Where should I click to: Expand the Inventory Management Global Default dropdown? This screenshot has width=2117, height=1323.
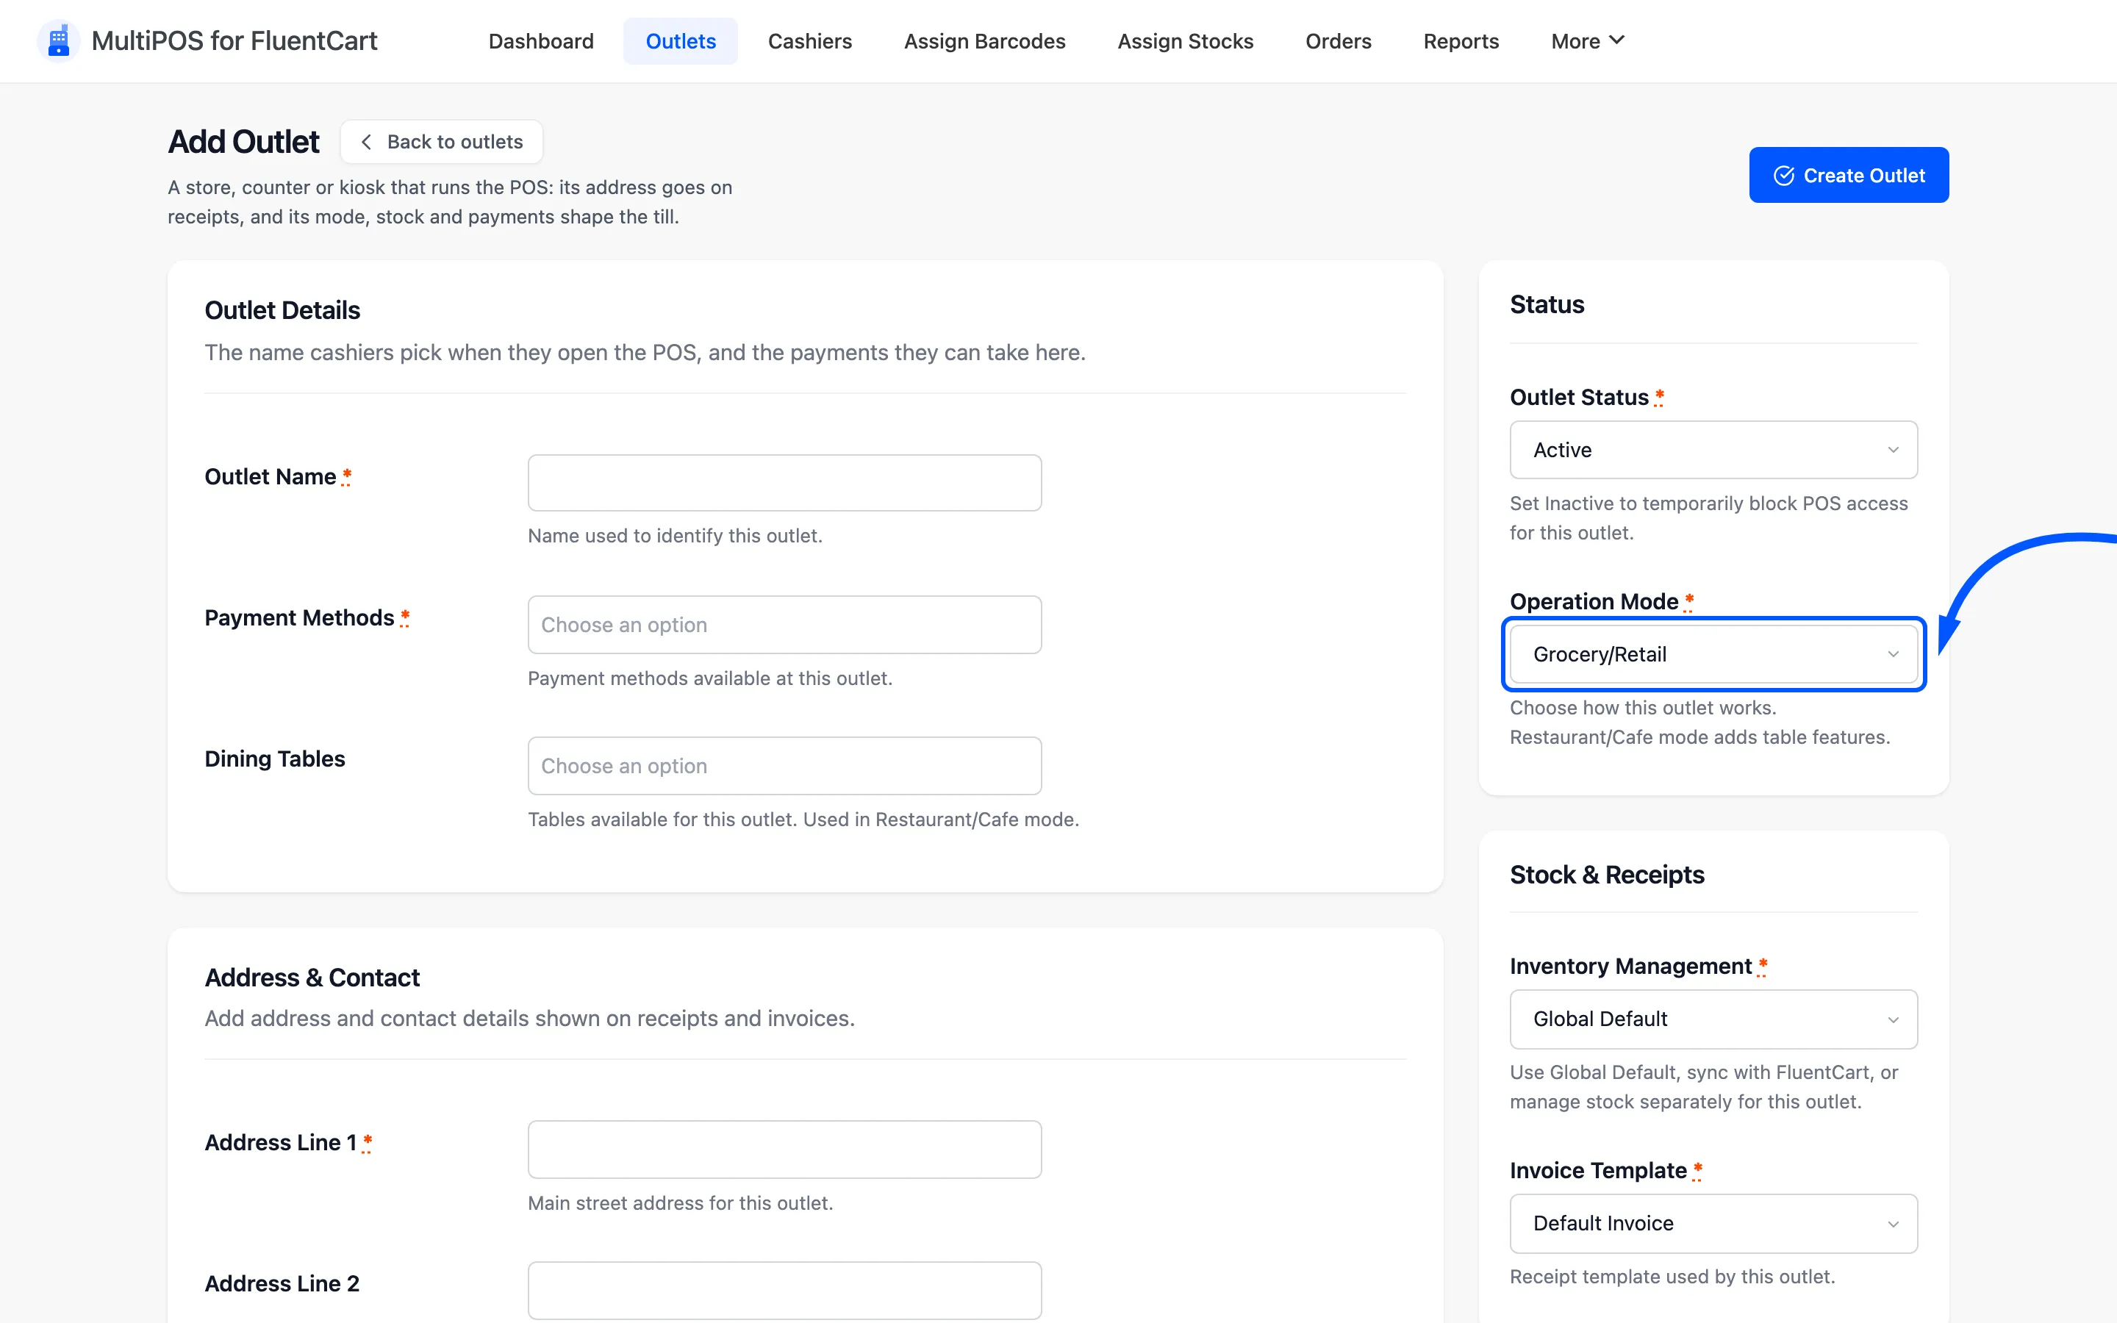[1713, 1019]
